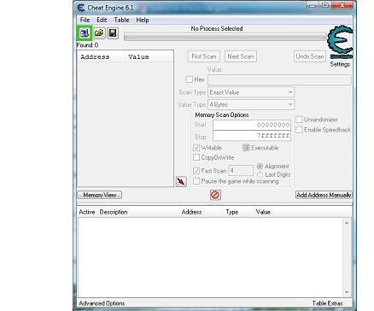Open the process list icon

(x=85, y=33)
